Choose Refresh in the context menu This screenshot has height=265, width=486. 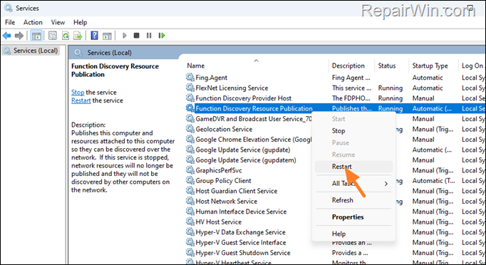coord(353,200)
